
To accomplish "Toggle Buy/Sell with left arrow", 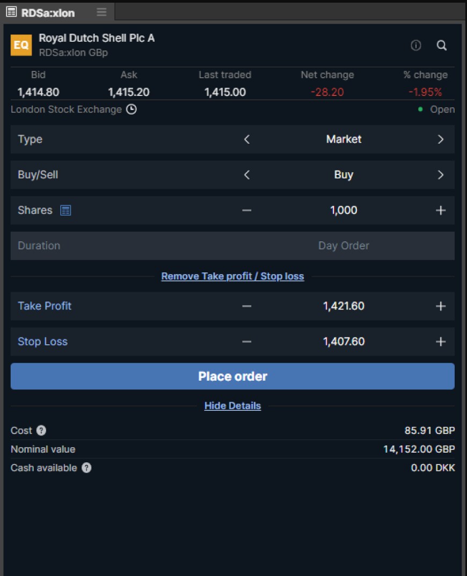I will pyautogui.click(x=247, y=175).
